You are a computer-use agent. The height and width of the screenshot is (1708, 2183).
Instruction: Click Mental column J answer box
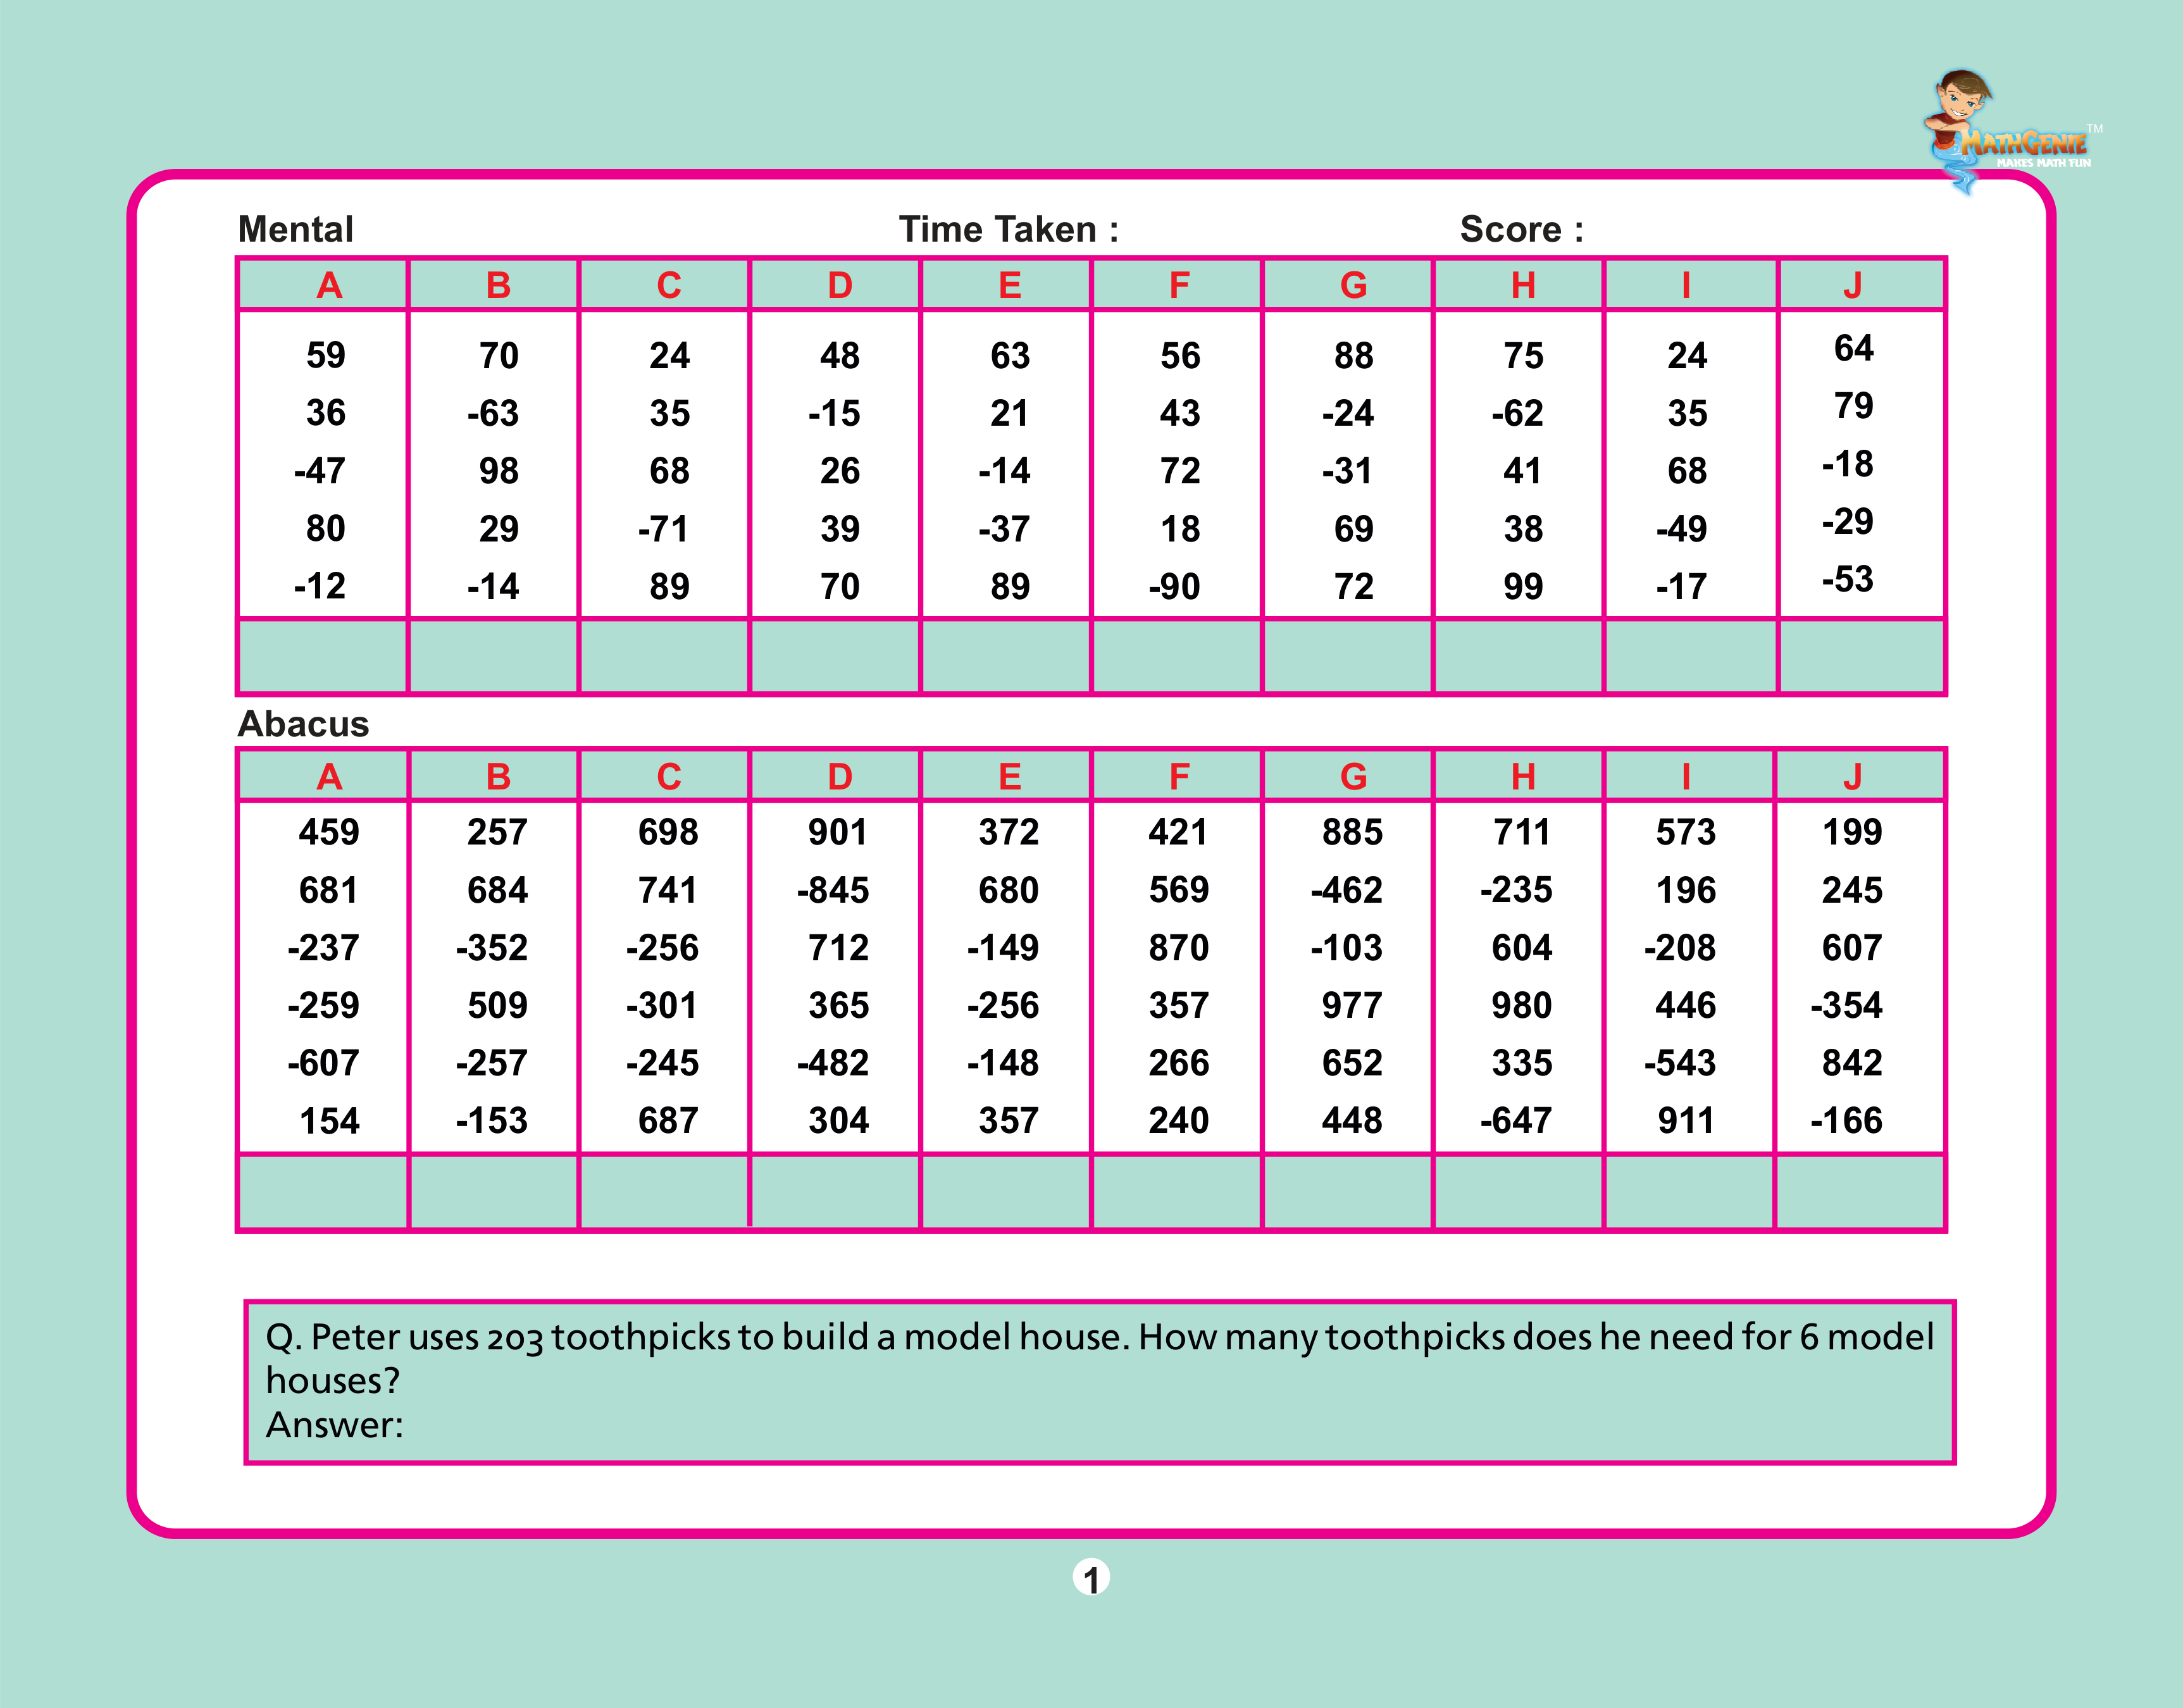[x=1861, y=656]
